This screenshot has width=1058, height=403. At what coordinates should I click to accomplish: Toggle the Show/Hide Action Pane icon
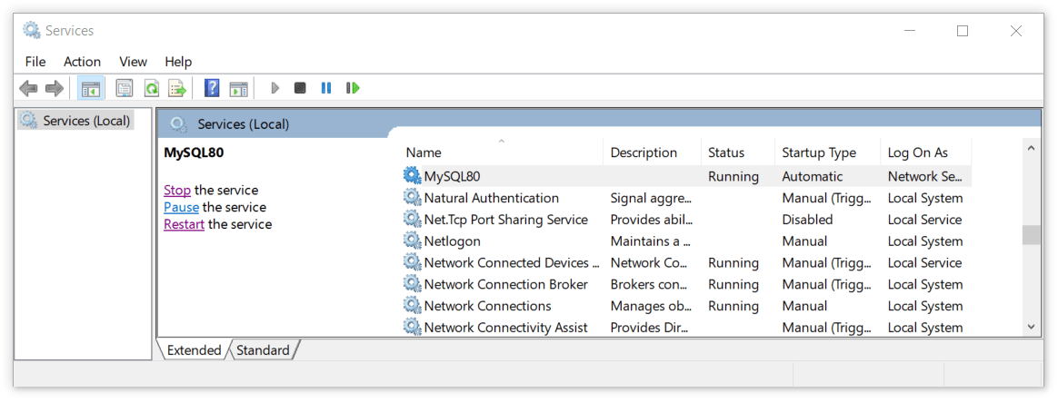pos(238,88)
